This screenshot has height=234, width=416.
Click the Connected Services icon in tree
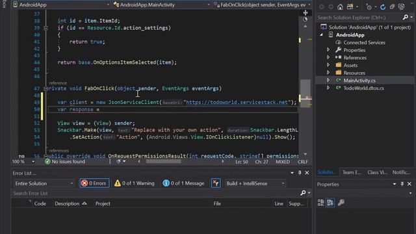pos(338,42)
